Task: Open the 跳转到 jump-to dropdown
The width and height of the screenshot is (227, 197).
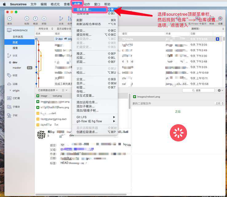Action: click(x=208, y=29)
